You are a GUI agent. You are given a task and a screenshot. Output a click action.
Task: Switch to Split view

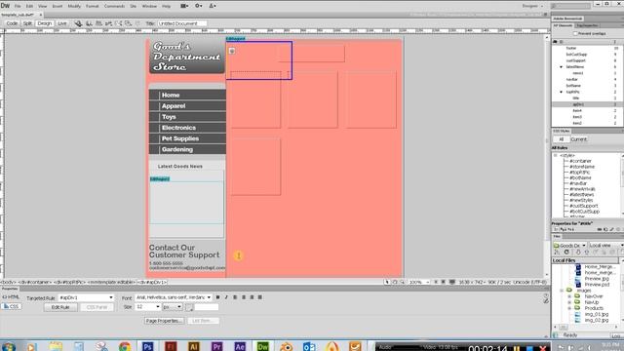click(27, 23)
